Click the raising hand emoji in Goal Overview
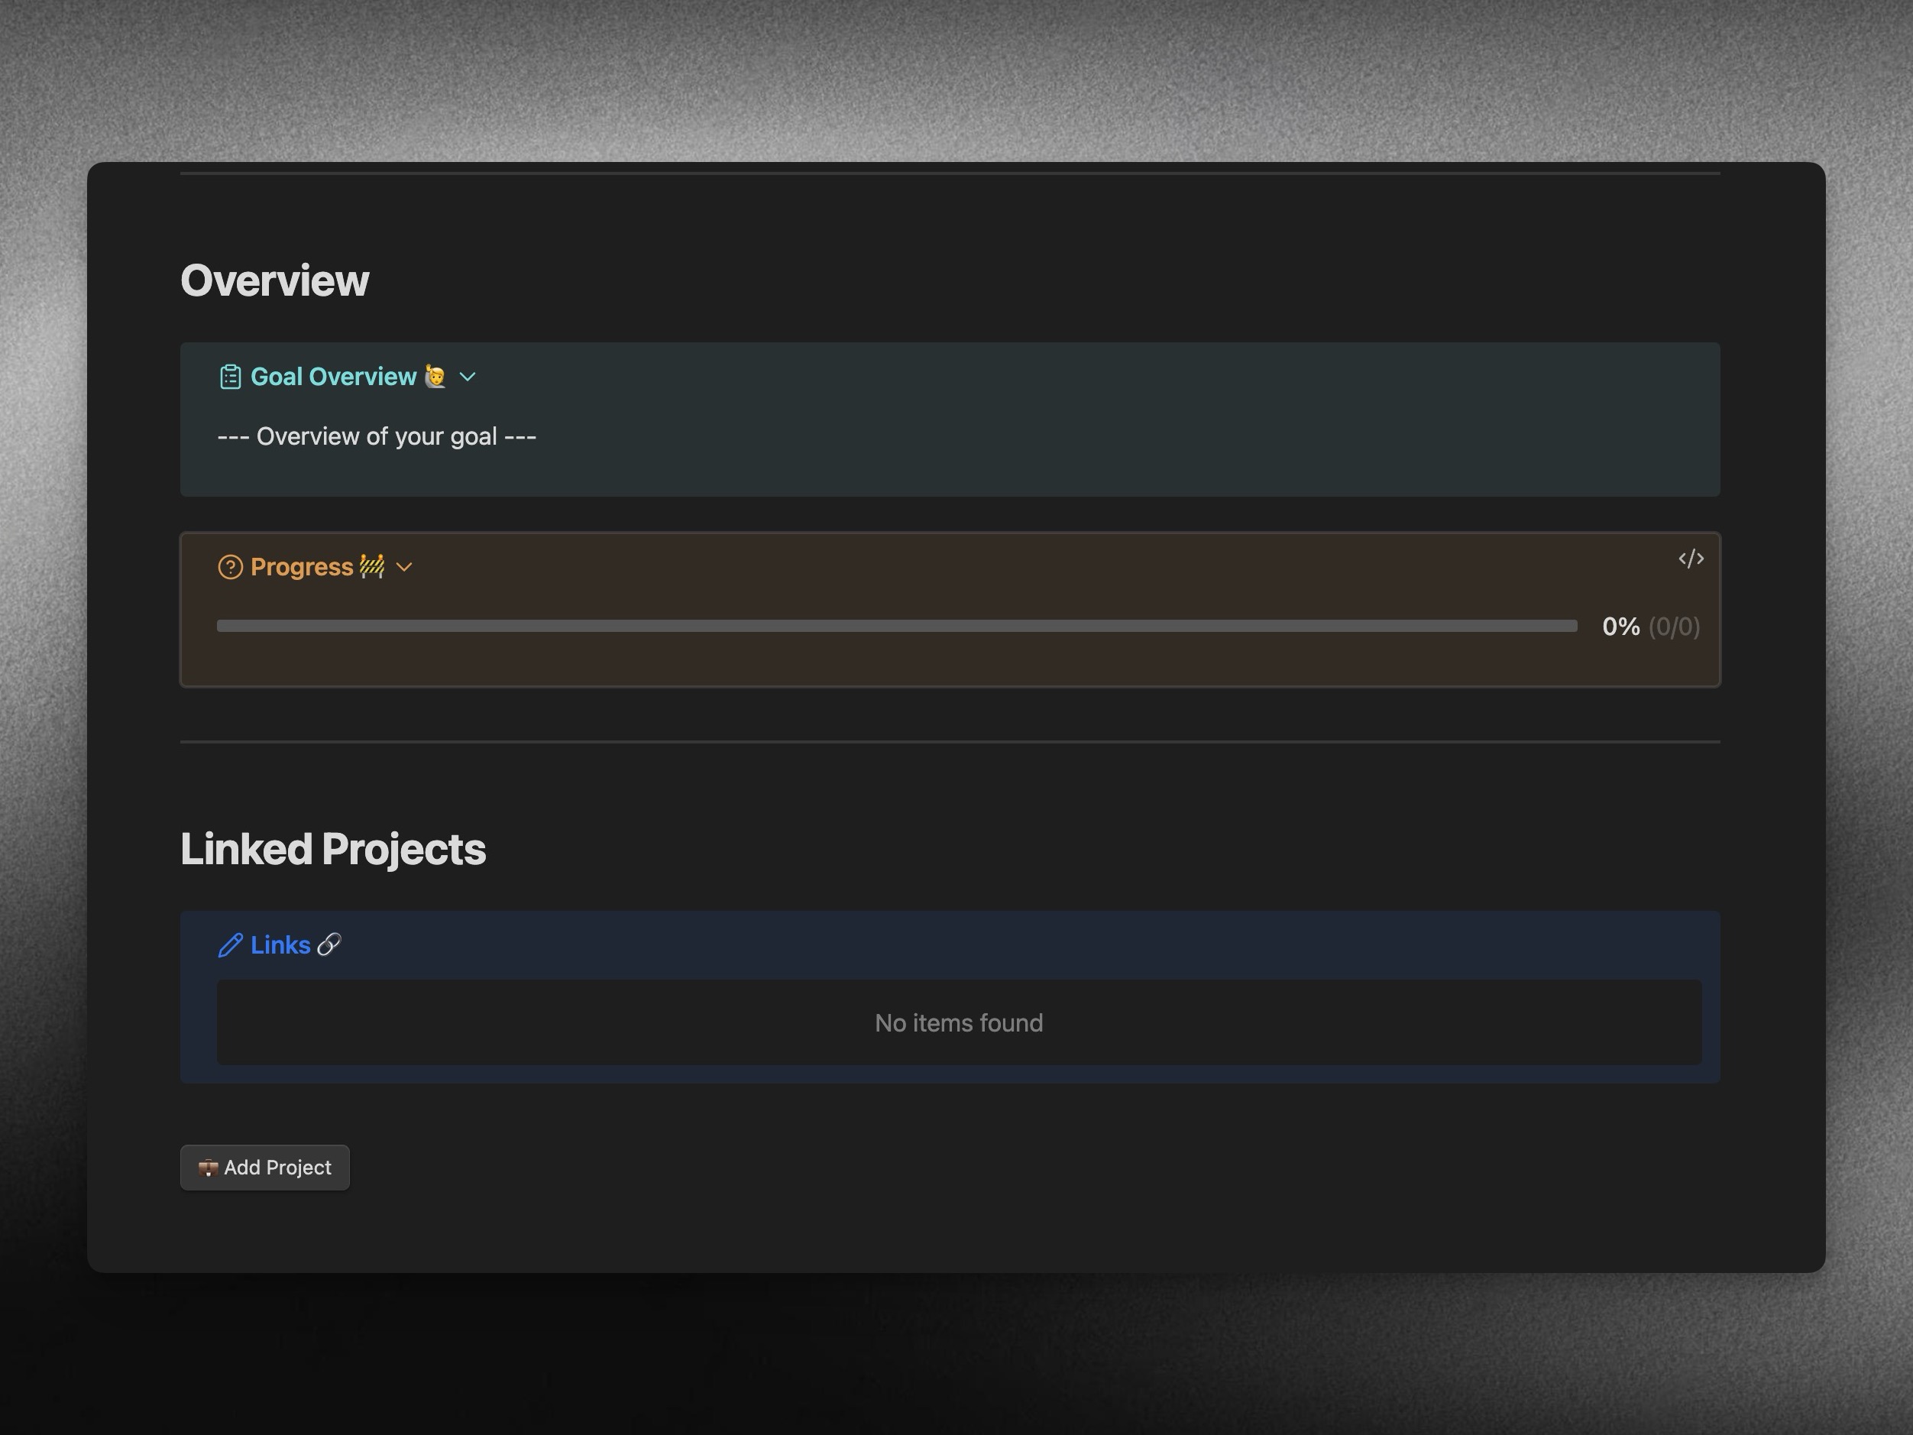Image resolution: width=1913 pixels, height=1435 pixels. click(x=435, y=377)
